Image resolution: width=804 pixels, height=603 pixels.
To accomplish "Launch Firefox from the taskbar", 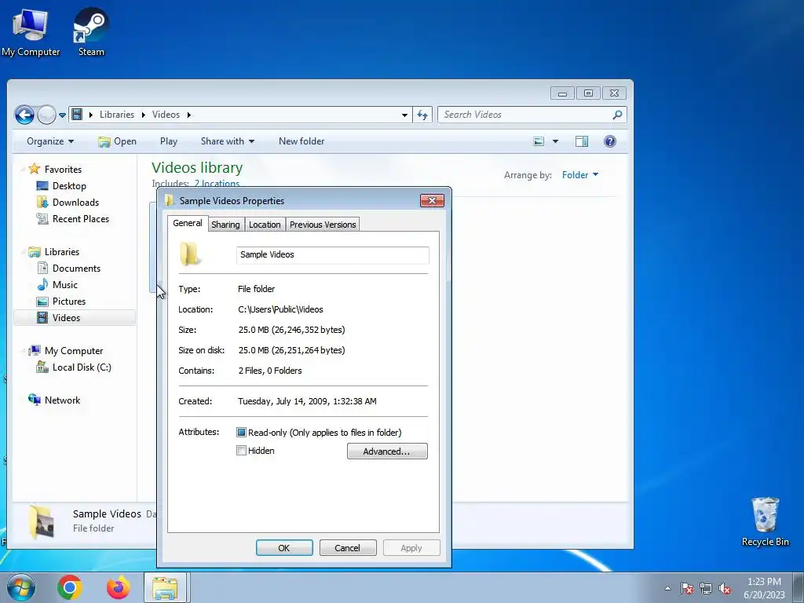I will (119, 587).
